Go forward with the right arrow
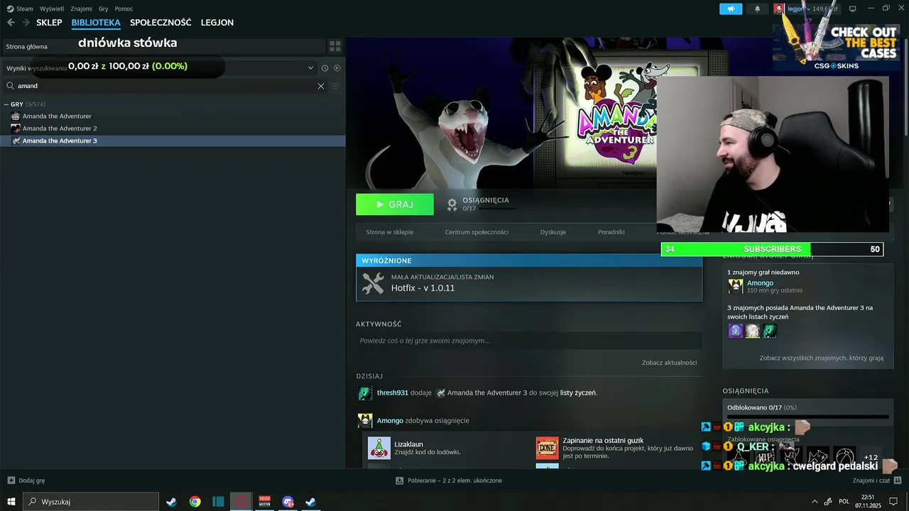909x511 pixels. pos(26,23)
